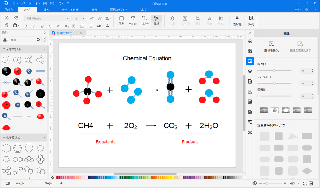Toggle Italic text formatting
The image size is (320, 188).
[x=34, y=26]
